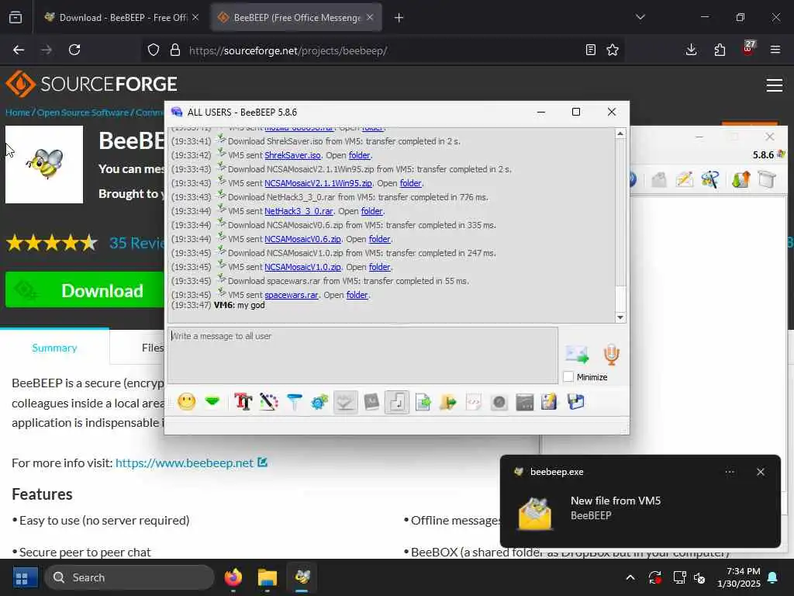
Task: Dismiss the beebeep.exe notification
Action: [761, 472]
